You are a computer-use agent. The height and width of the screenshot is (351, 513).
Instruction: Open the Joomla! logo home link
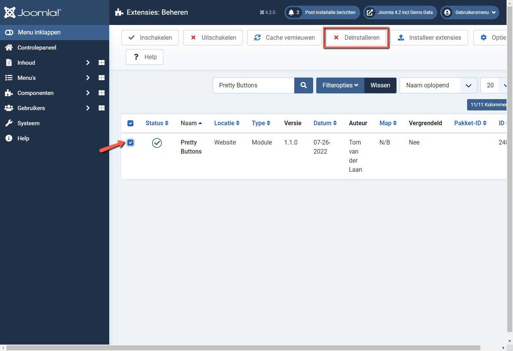point(32,12)
